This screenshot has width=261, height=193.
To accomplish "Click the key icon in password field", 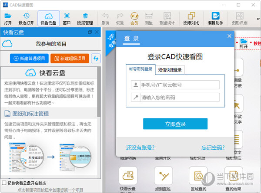I will 136,97.
